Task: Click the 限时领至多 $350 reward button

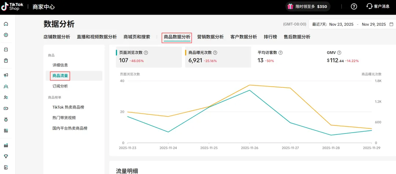Action: pos(307,6)
